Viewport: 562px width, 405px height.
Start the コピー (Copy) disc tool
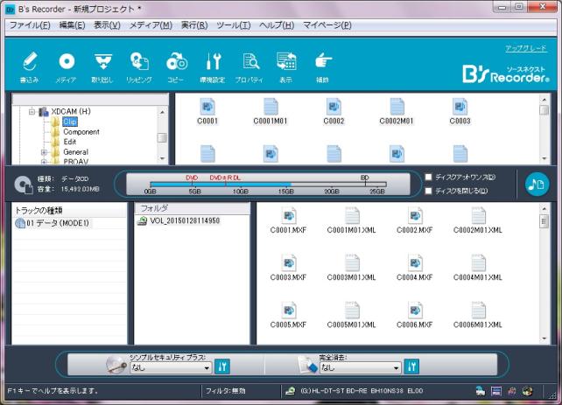176,67
